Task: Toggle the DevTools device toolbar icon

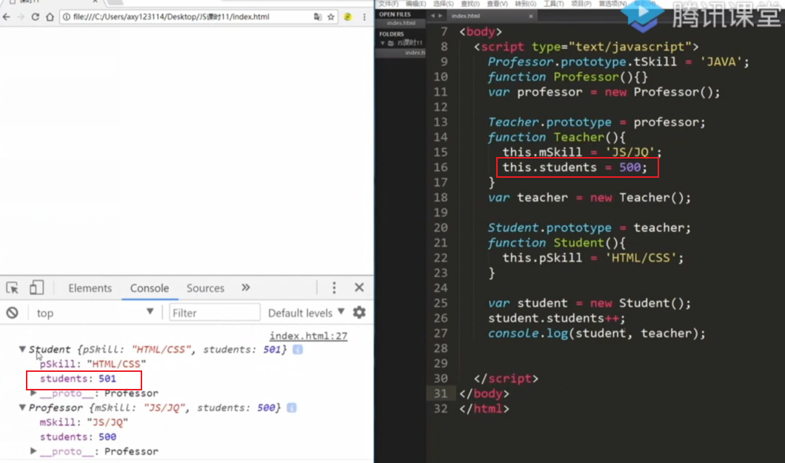Action: click(36, 288)
